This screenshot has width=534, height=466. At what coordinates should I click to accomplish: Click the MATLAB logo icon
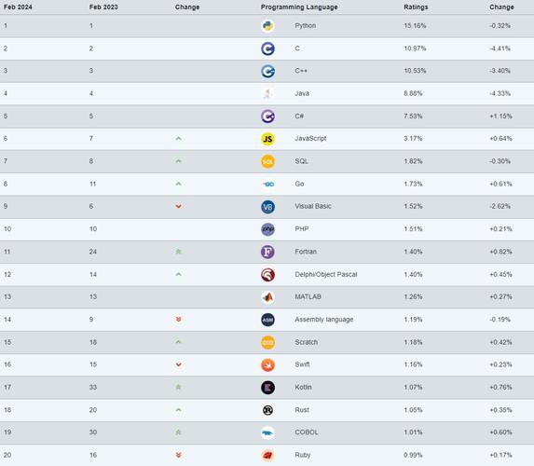click(267, 297)
